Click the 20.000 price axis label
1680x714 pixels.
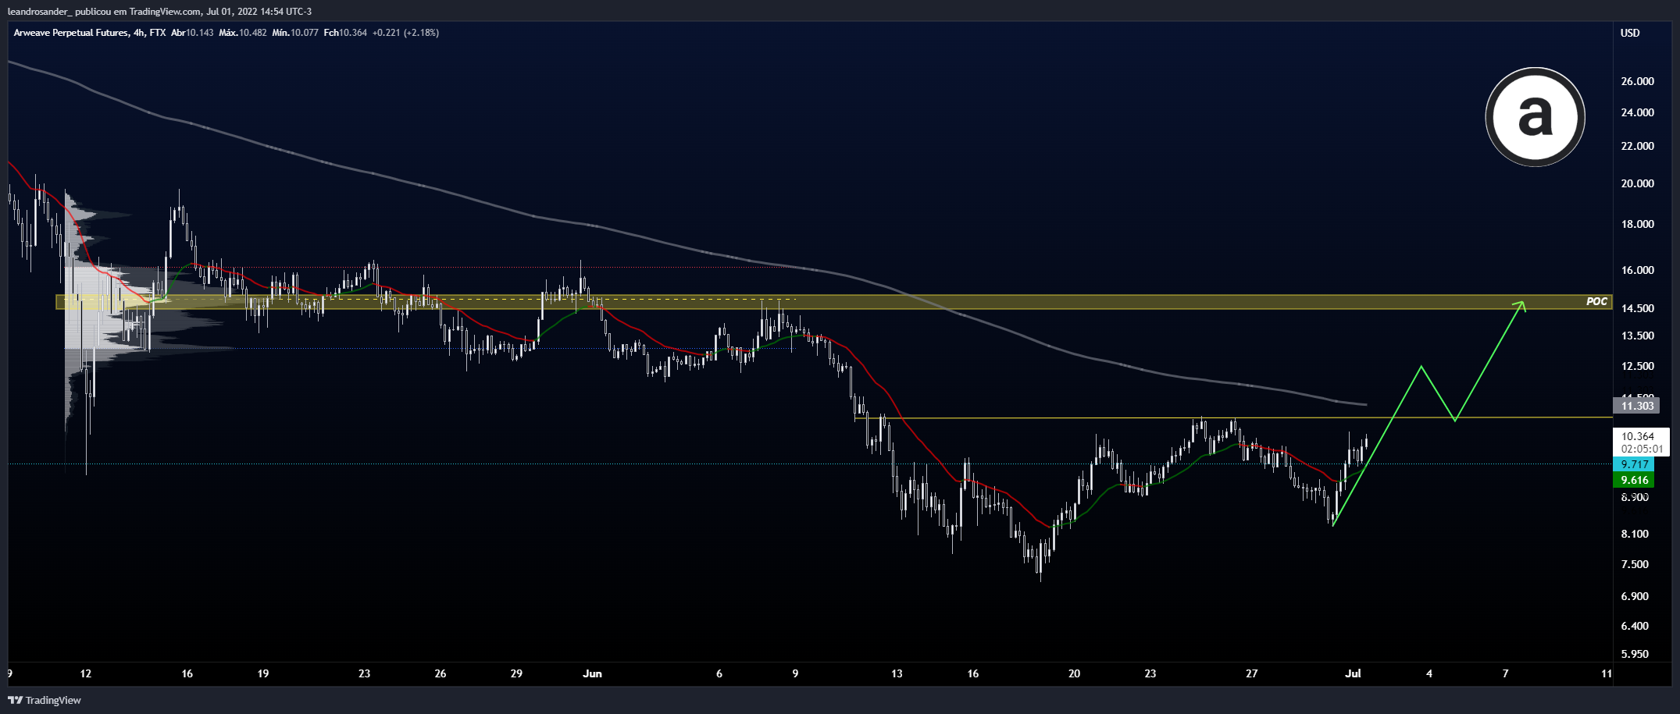click(x=1637, y=183)
